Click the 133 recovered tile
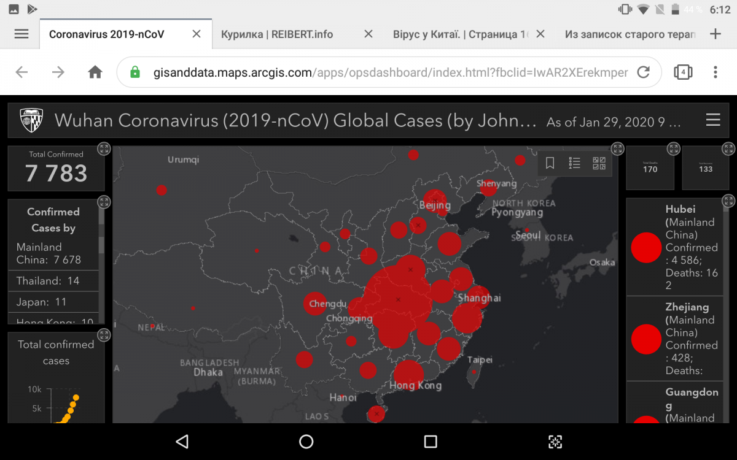 (x=706, y=167)
